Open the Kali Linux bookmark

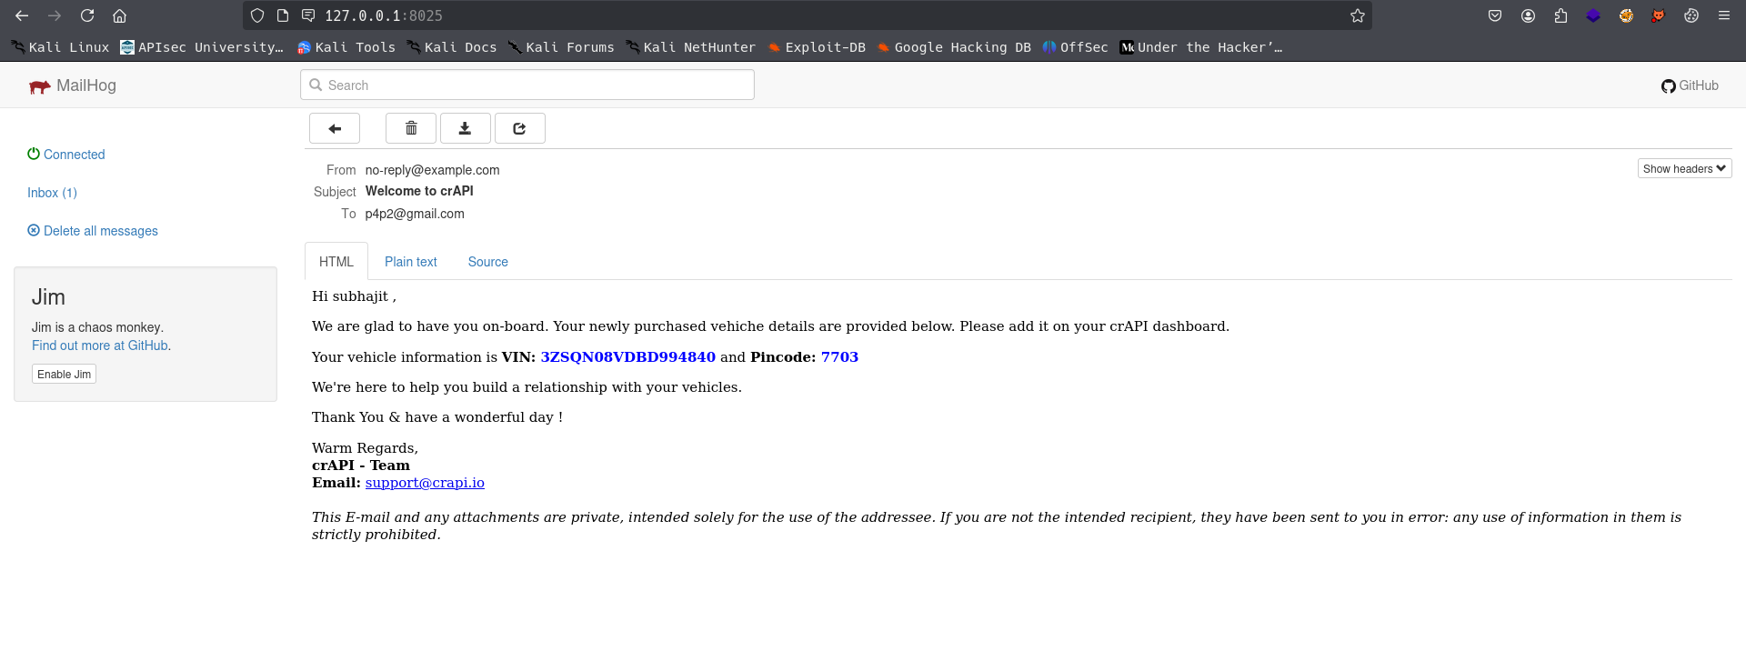point(60,47)
